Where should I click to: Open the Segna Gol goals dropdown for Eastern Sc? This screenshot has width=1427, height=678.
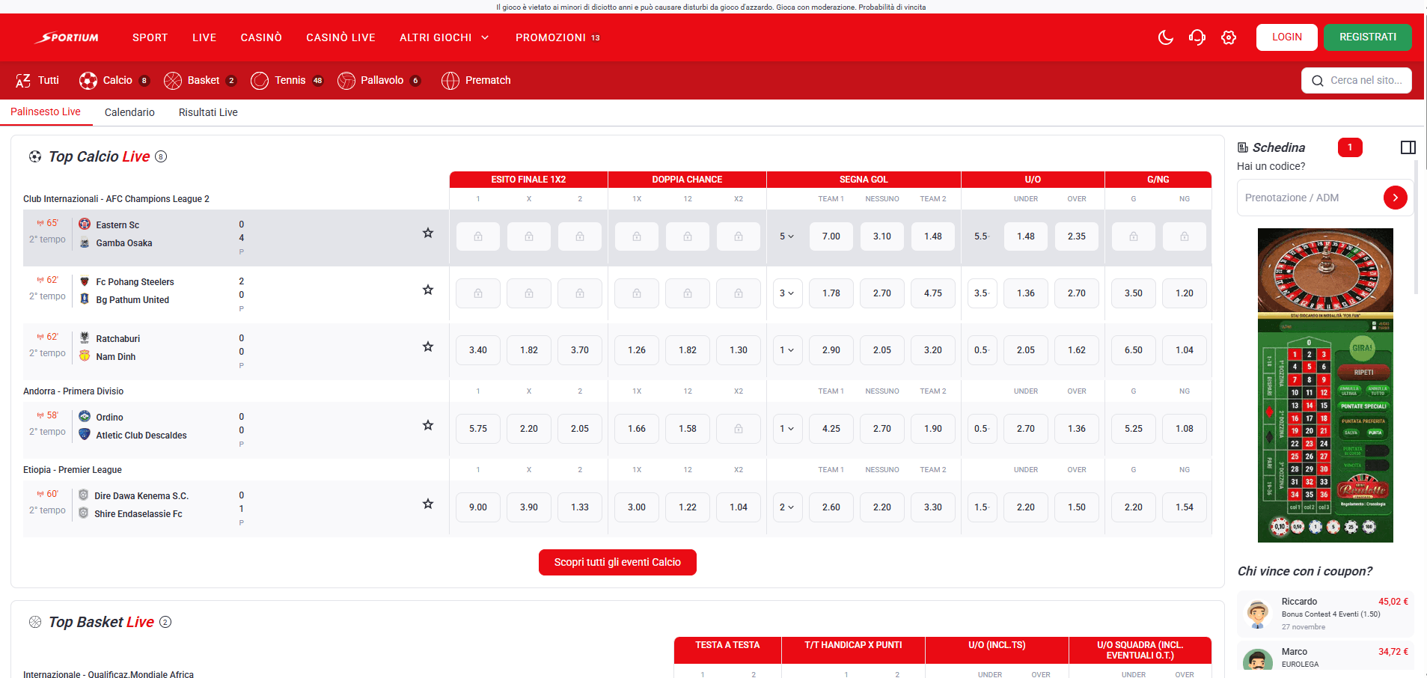pos(787,236)
